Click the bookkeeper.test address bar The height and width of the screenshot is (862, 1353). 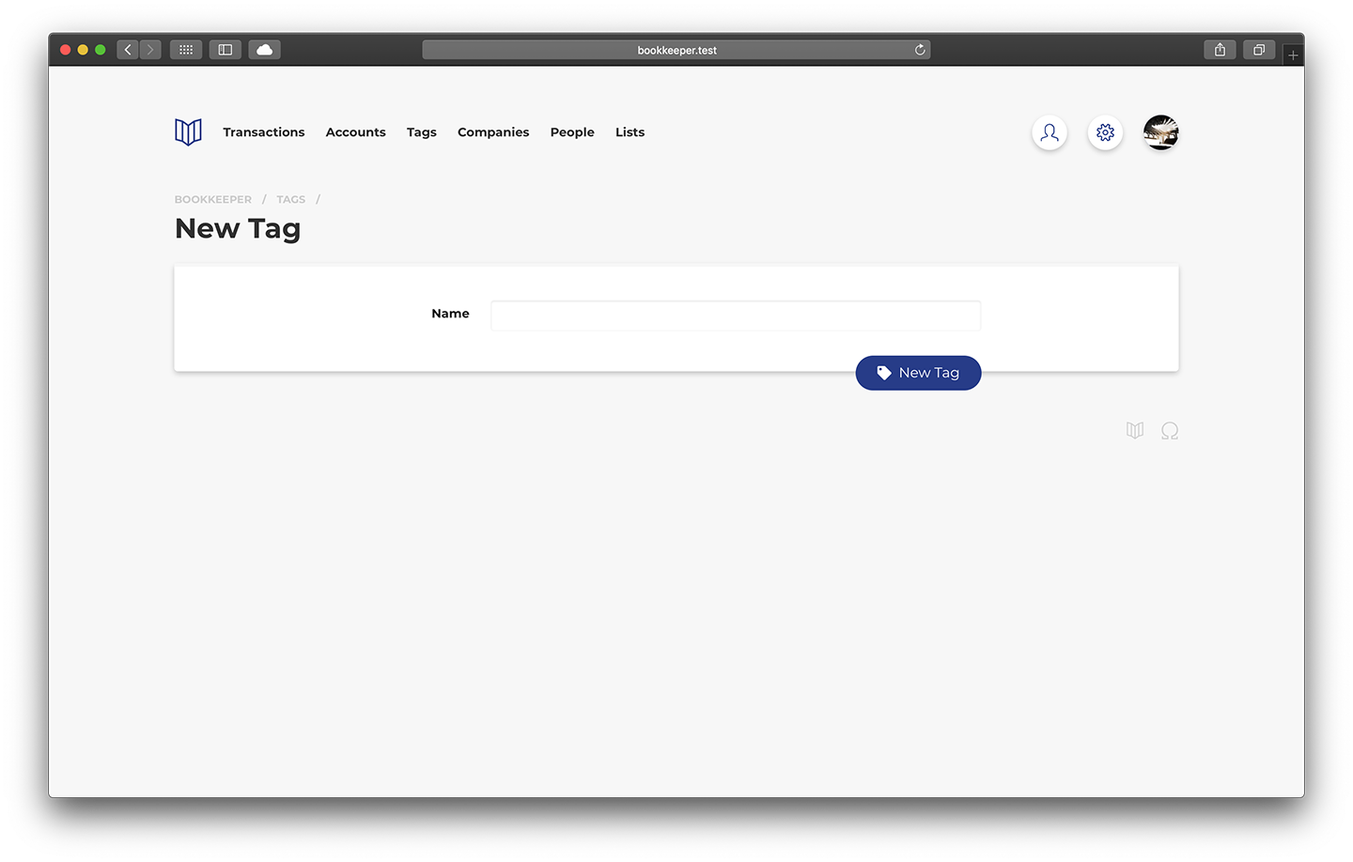point(676,50)
